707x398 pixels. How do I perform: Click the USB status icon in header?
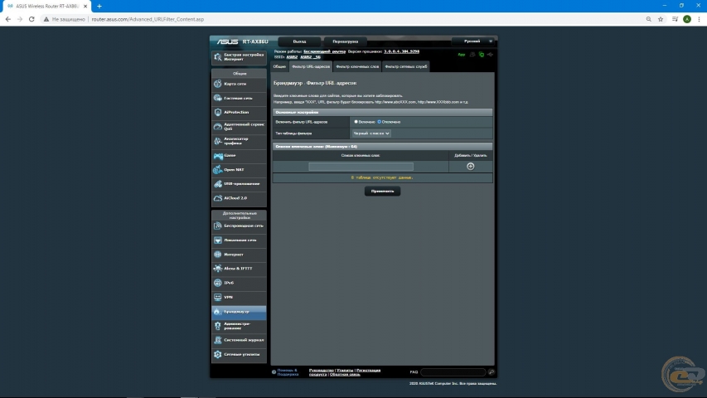coord(490,55)
